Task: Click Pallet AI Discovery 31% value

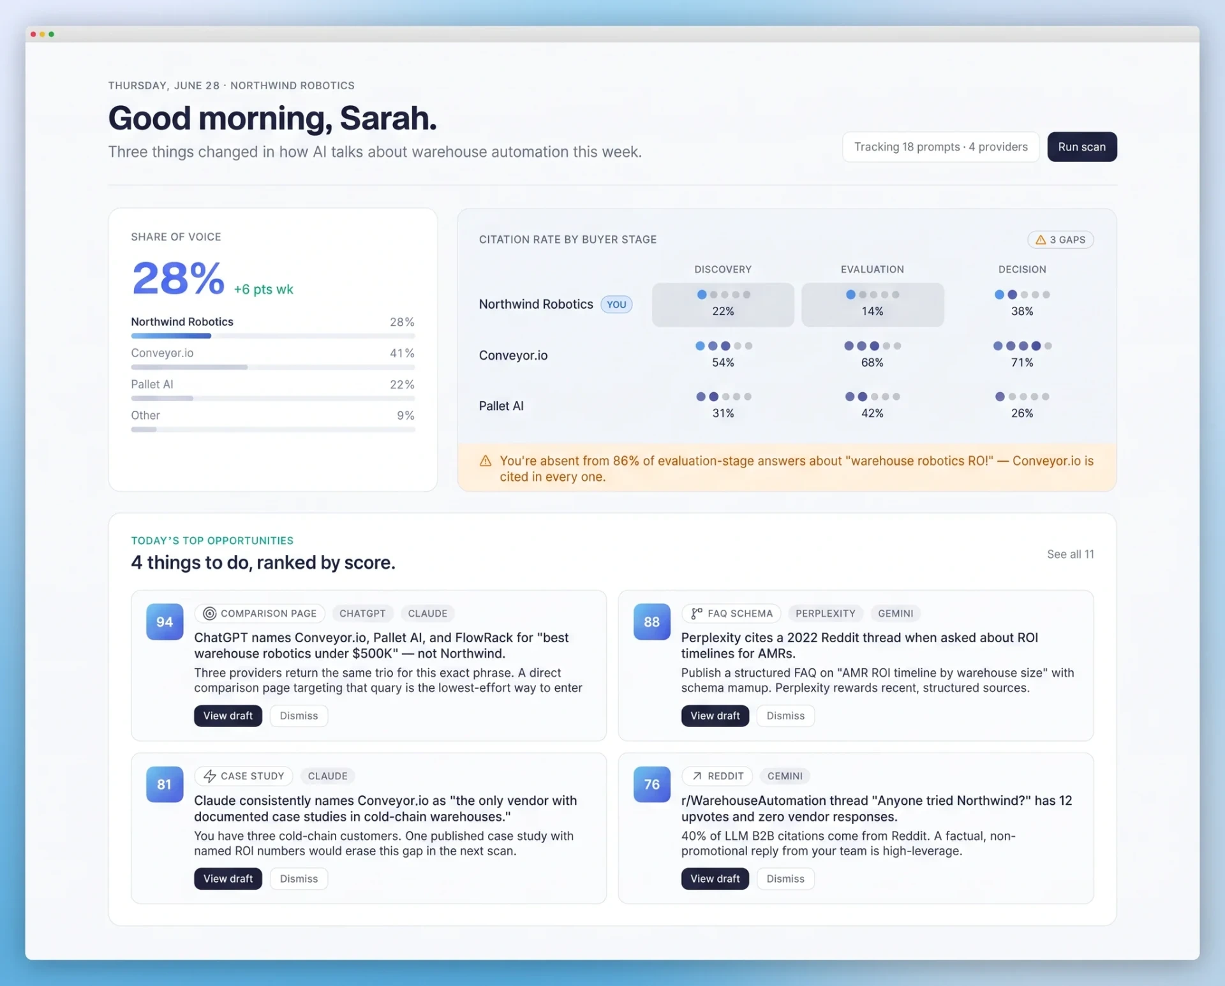Action: pyautogui.click(x=723, y=413)
